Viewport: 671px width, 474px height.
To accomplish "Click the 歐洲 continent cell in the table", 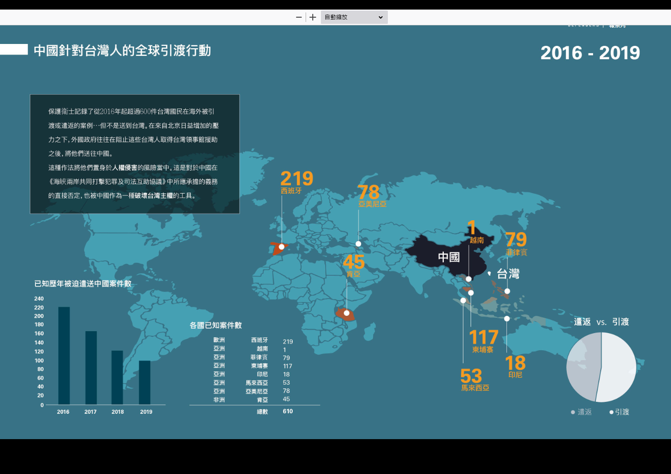I will coord(219,340).
